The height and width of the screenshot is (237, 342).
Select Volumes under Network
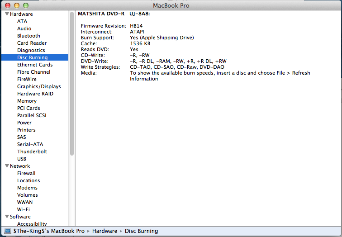[x=28, y=195]
